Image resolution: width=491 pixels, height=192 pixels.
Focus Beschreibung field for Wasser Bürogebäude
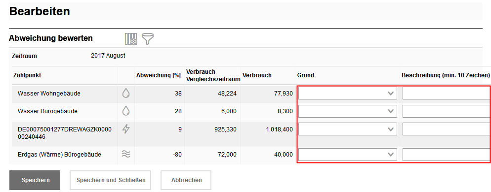point(447,111)
